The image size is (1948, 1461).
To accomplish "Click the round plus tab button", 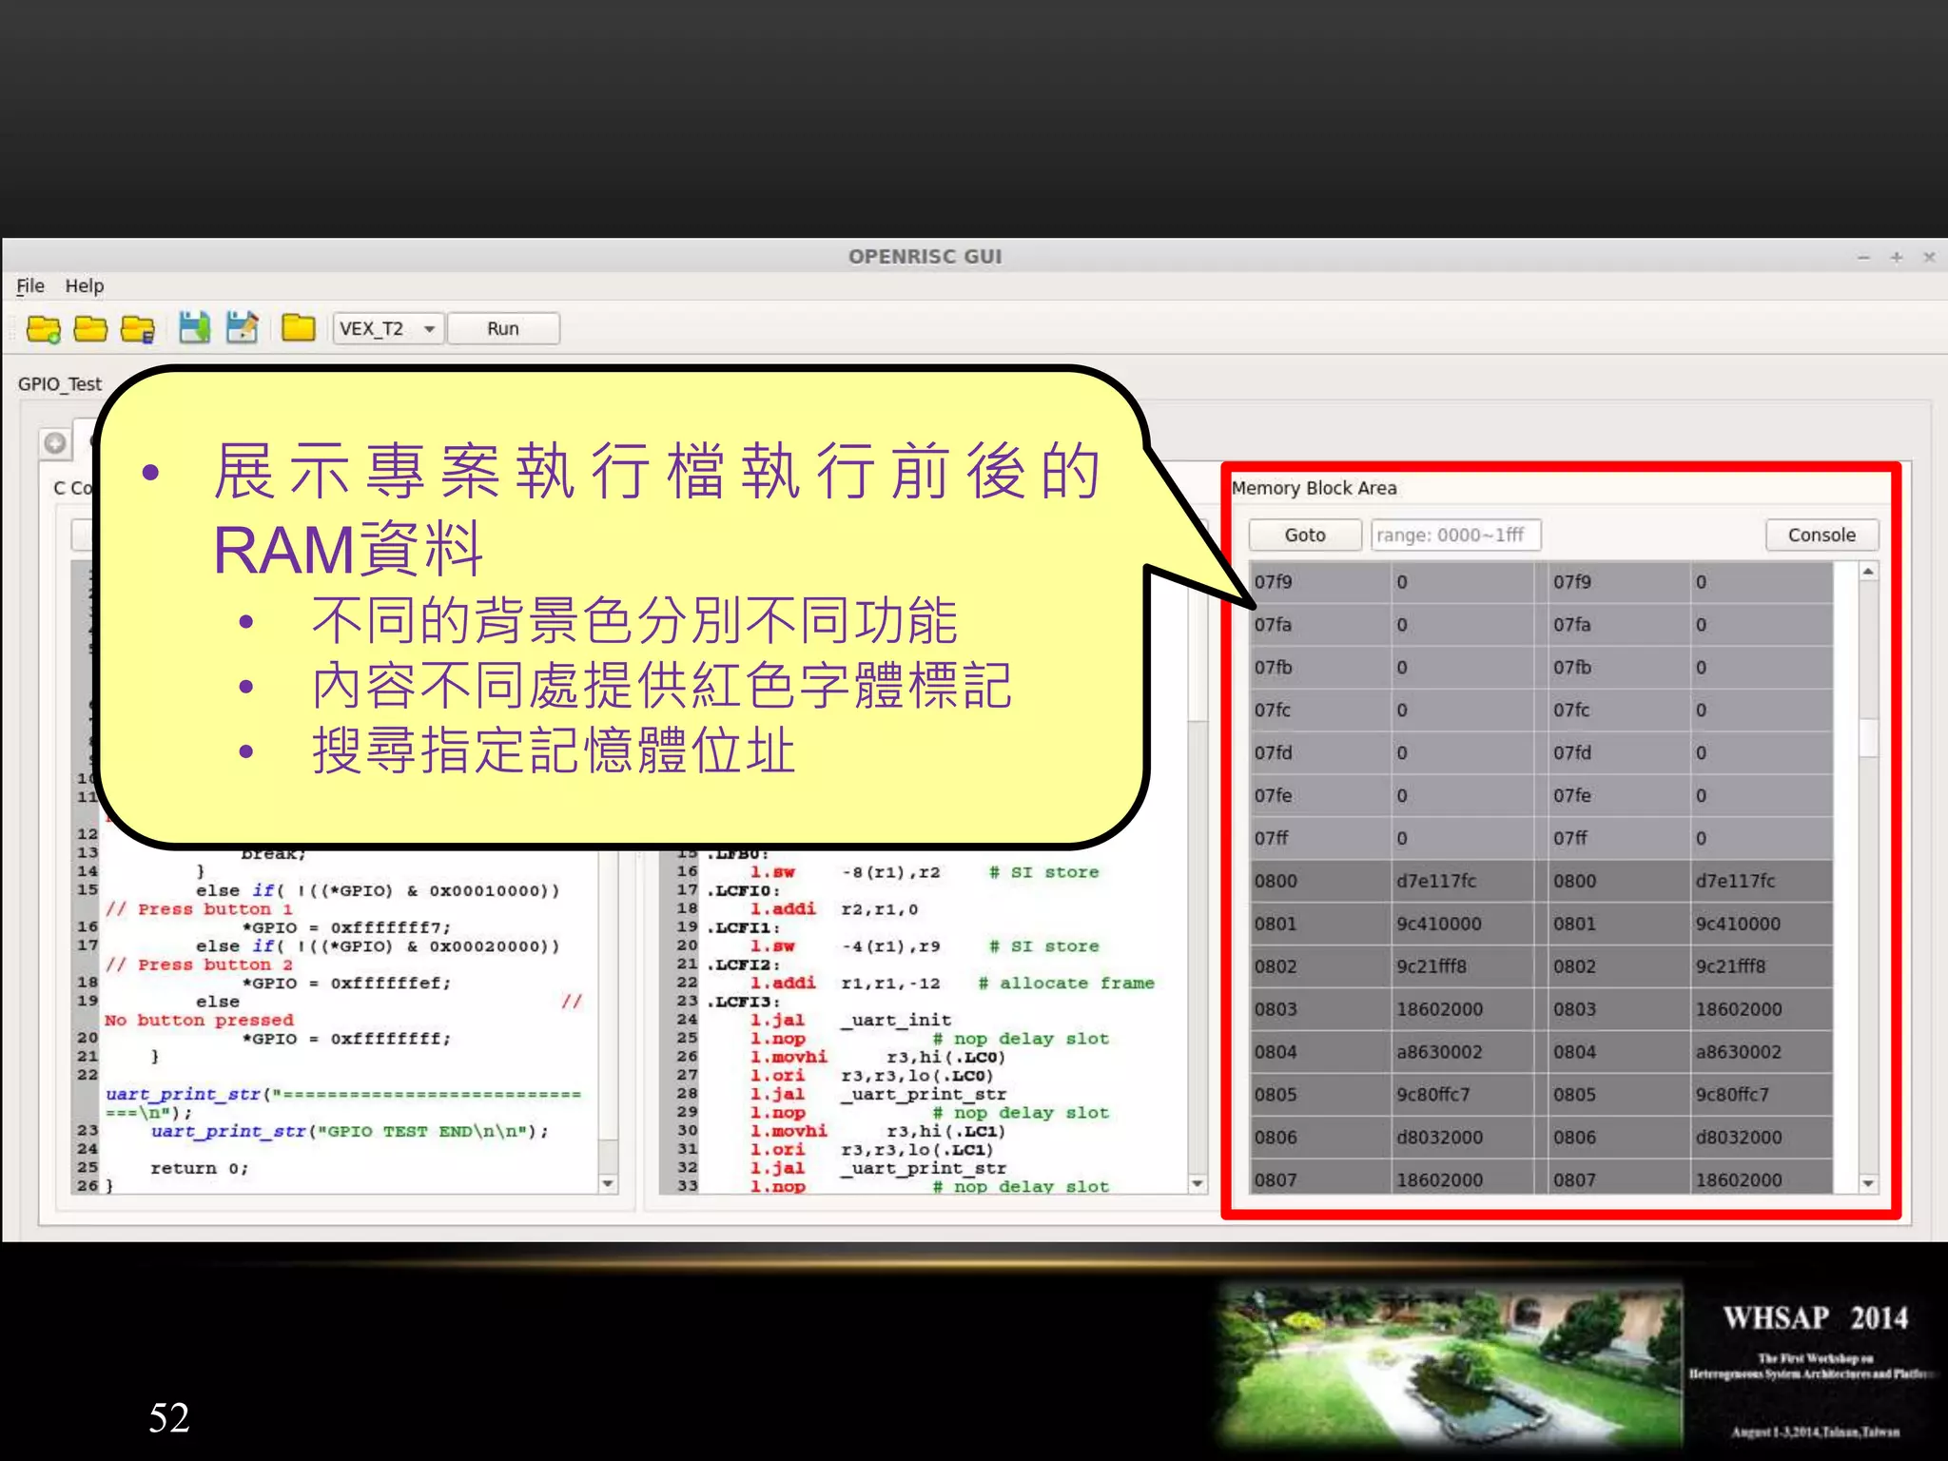I will tap(55, 443).
